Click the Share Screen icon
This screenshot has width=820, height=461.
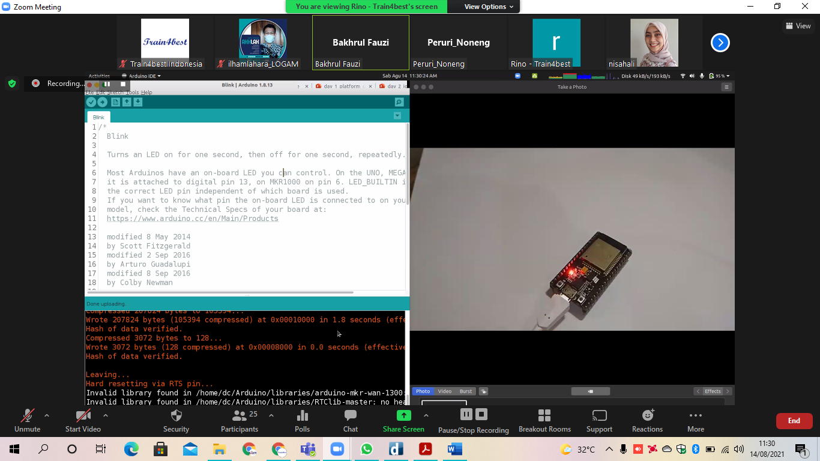click(404, 415)
